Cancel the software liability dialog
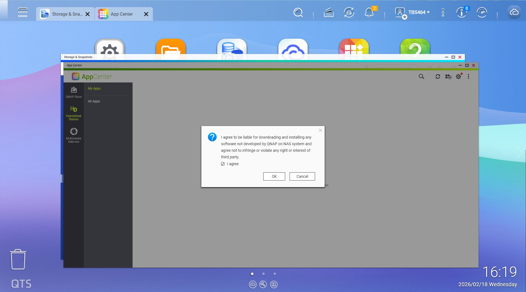Image resolution: width=526 pixels, height=292 pixels. 302,176
